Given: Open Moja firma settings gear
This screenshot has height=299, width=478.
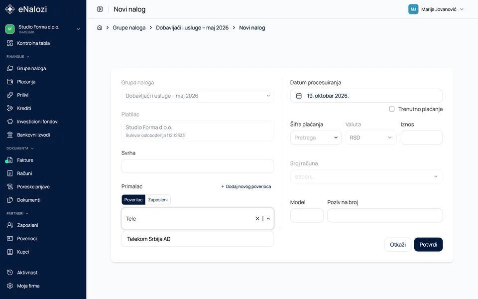Looking at the screenshot, I should (10, 286).
